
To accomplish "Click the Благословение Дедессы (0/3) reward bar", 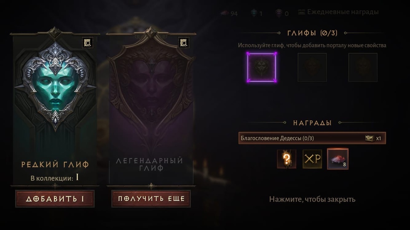I will (x=312, y=138).
